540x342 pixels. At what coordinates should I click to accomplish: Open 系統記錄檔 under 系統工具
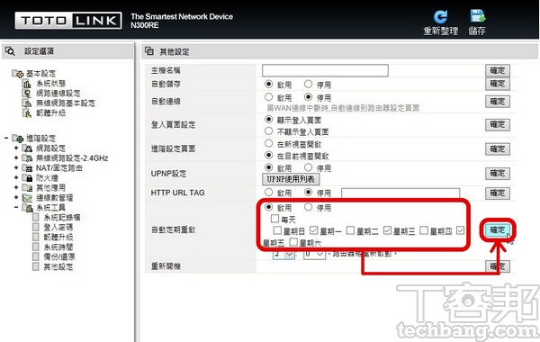pyautogui.click(x=62, y=217)
